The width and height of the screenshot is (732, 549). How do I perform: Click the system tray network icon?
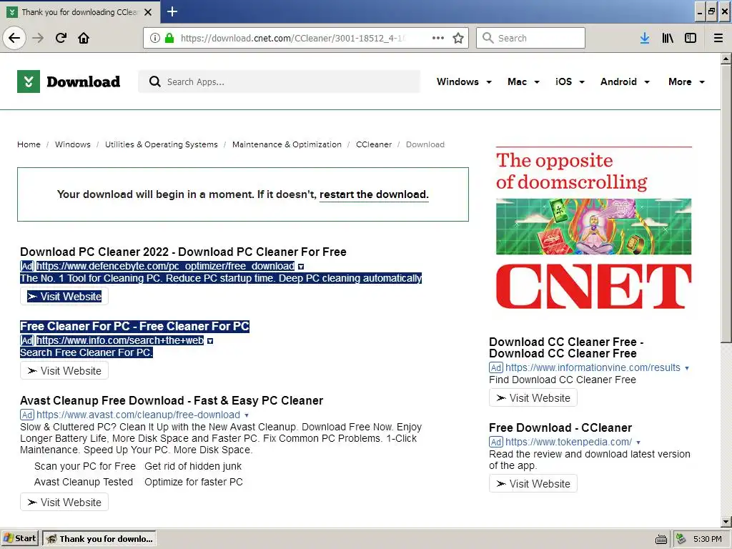pyautogui.click(x=681, y=539)
